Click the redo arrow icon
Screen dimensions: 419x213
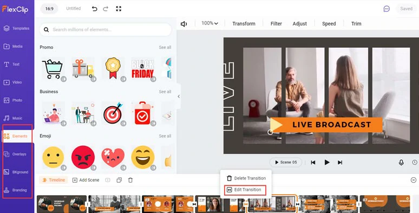click(x=106, y=9)
